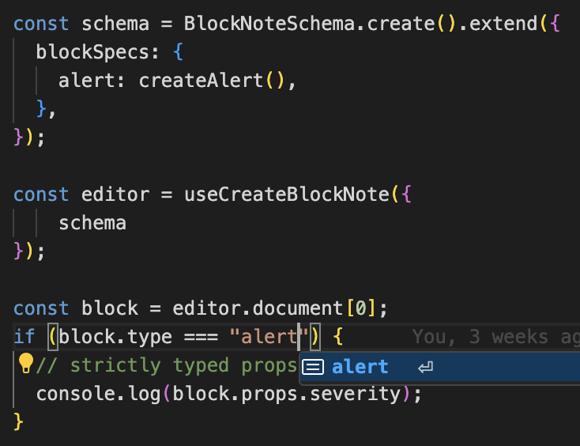Click the Enter accept symbol in suggestion row
The image size is (580, 446).
[x=425, y=367]
